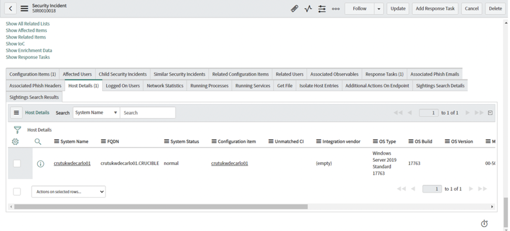510x231 pixels.
Task: Toggle column search magnifier icon
Action: [x=38, y=141]
